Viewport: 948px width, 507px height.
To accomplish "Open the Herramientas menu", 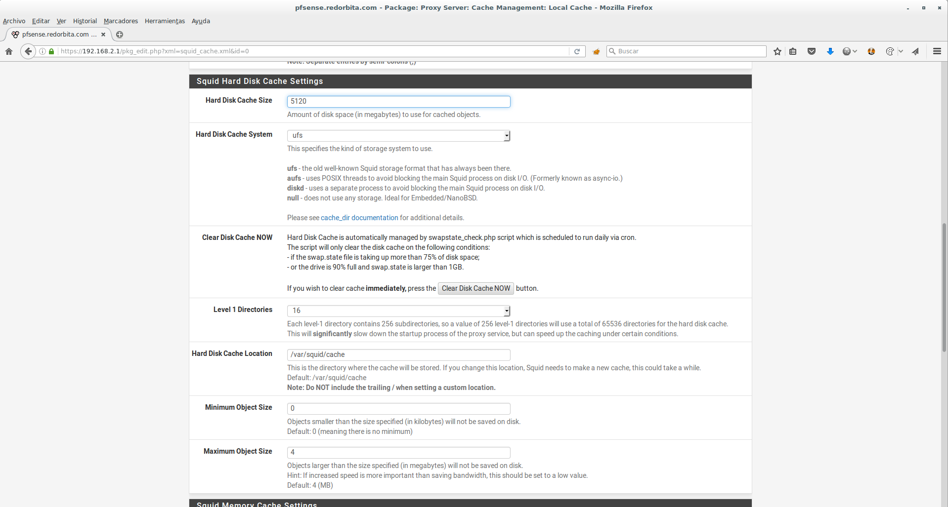I will pos(165,21).
